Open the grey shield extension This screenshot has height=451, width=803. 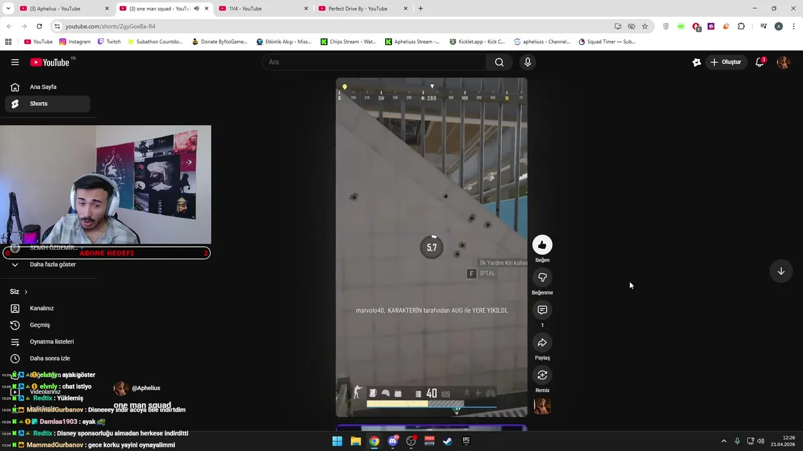(666, 26)
